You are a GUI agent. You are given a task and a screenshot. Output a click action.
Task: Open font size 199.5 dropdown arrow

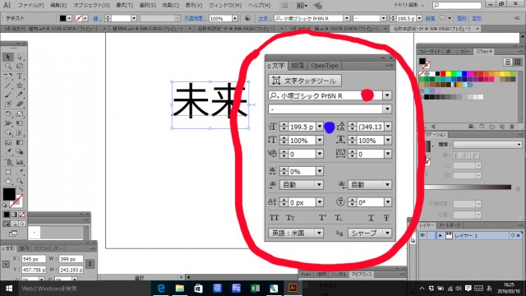pos(320,127)
